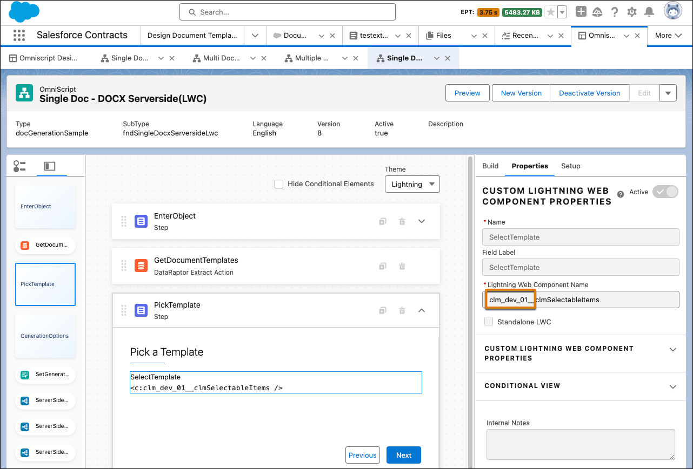Screen dimensions: 693x469
Task: Select the GetDocum... item in sidebar
Action: tap(45, 245)
